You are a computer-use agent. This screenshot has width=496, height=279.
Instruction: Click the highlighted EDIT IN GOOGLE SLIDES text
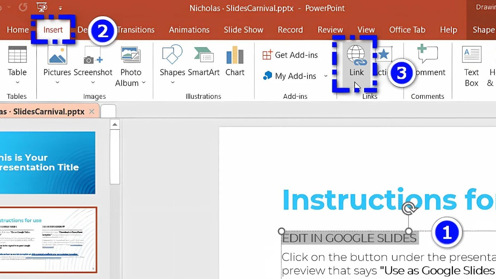click(x=350, y=238)
